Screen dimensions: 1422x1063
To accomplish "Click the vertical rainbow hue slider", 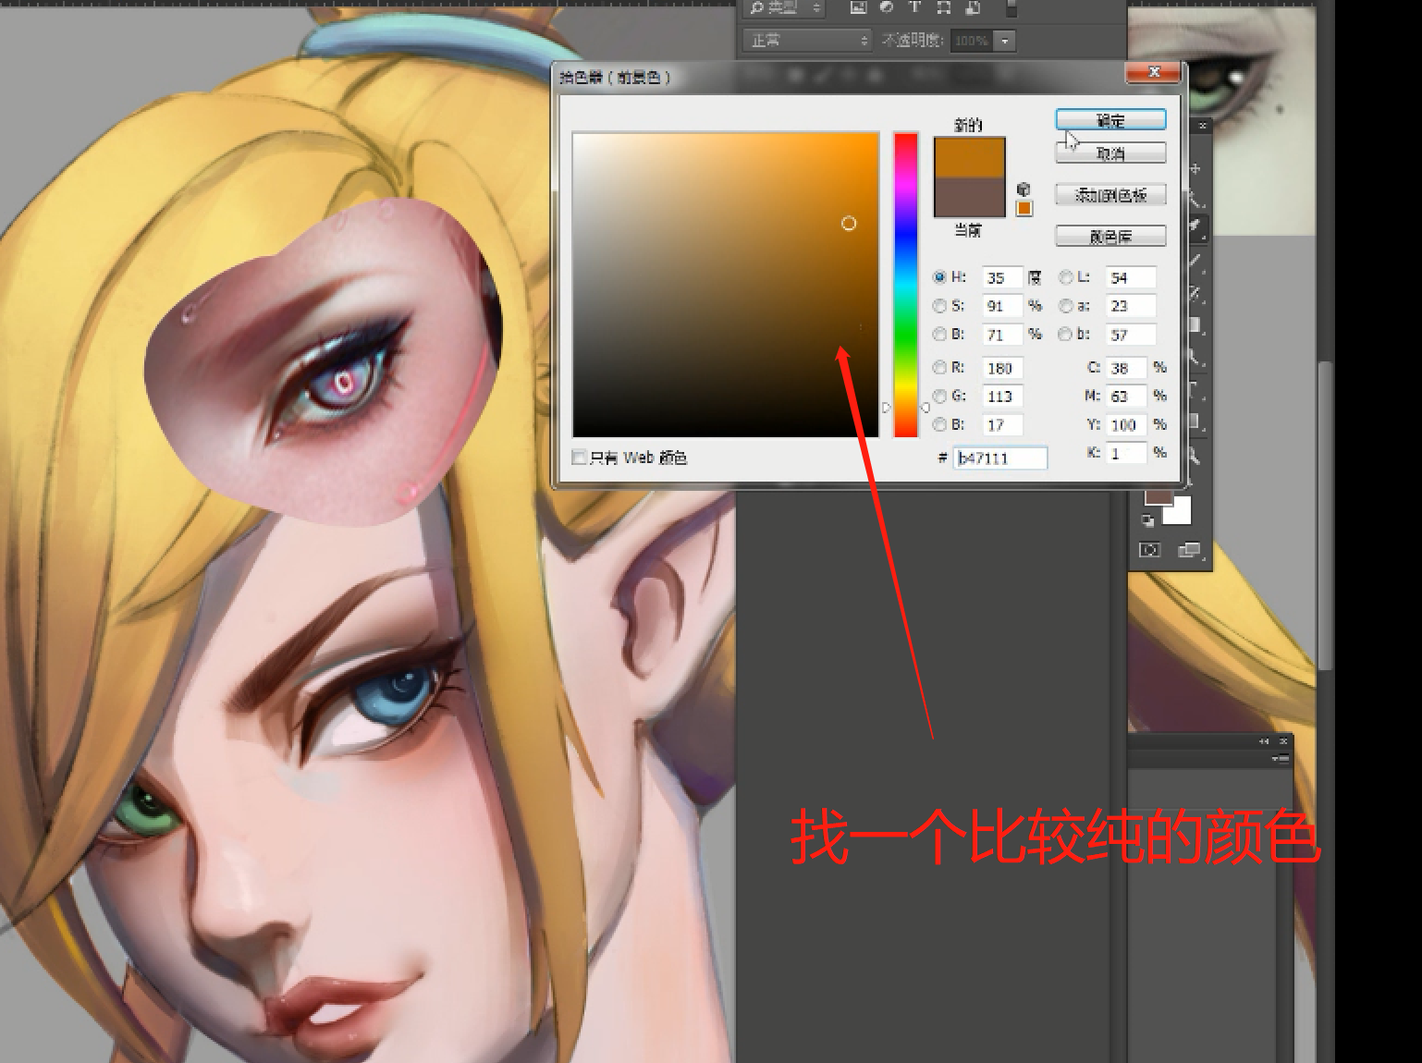I will 905,284.
